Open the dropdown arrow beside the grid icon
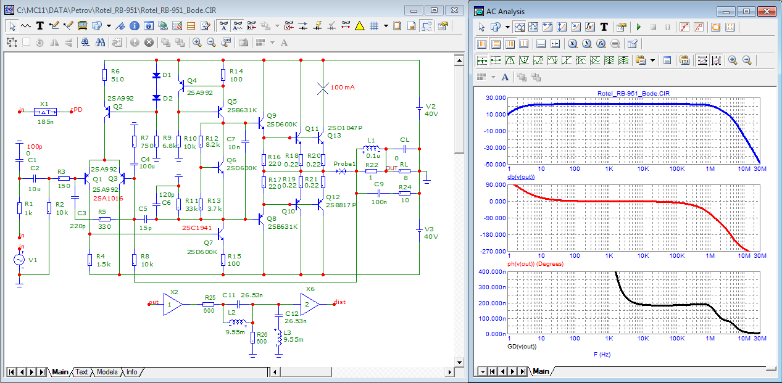782x383 pixels. coord(386,26)
